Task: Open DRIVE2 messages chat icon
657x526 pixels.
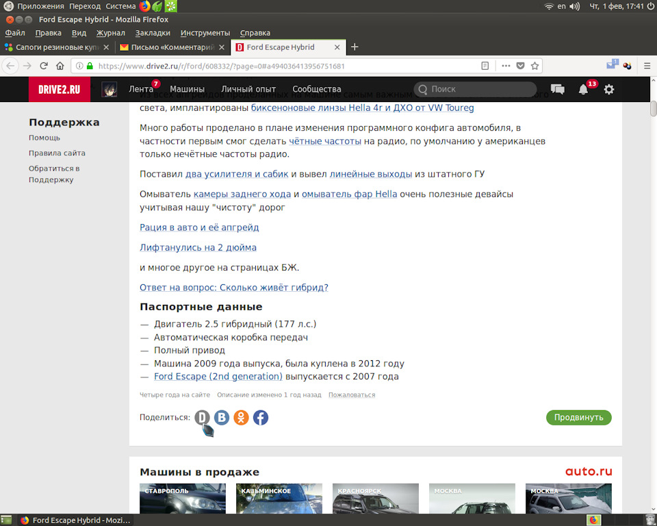Action: (557, 89)
